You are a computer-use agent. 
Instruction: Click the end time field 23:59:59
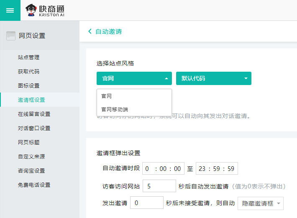(x=217, y=169)
